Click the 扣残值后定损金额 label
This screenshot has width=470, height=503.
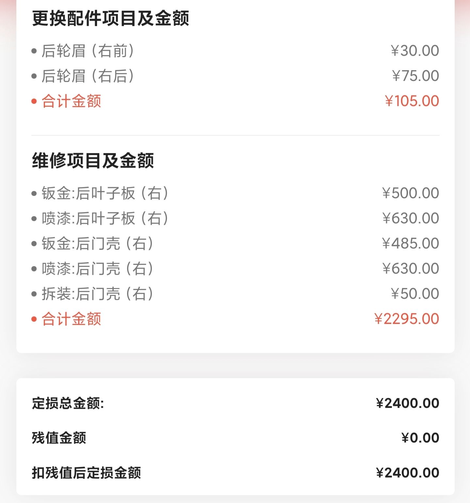point(87,473)
